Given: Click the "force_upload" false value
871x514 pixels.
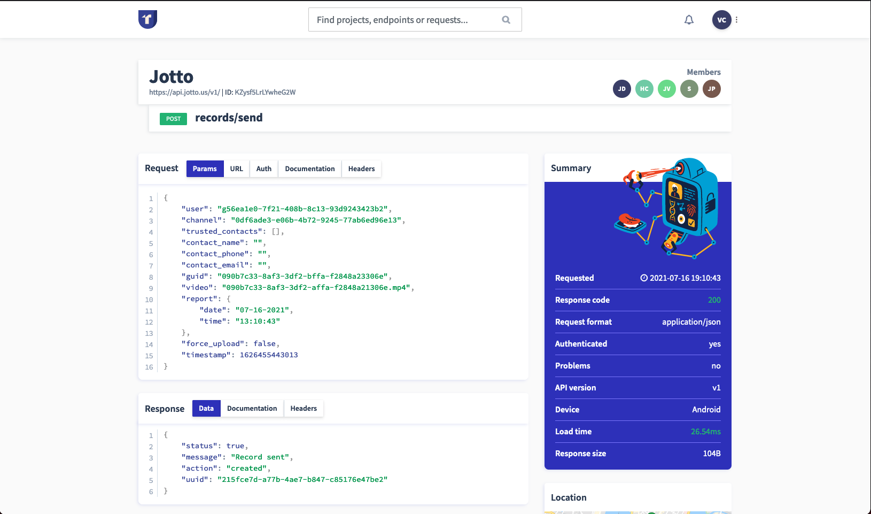Looking at the screenshot, I should [265, 343].
